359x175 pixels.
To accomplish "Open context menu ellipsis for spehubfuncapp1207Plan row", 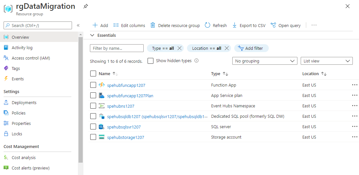I will coord(355,95).
